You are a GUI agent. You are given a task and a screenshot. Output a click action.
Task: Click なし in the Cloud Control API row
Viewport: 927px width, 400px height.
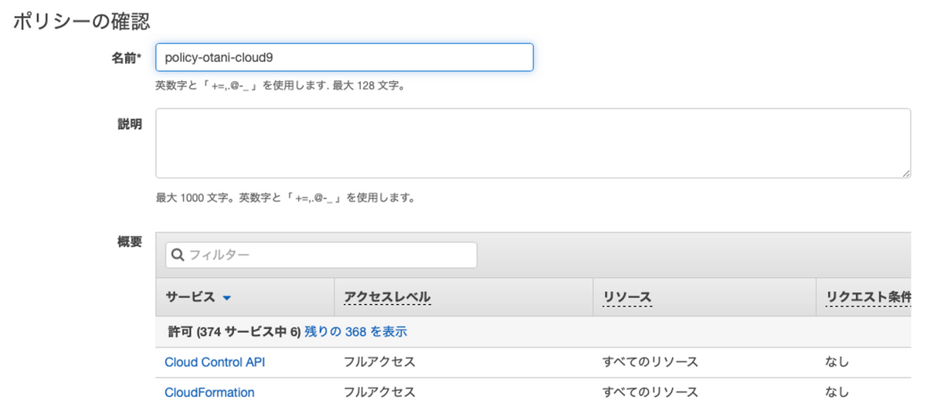(837, 361)
